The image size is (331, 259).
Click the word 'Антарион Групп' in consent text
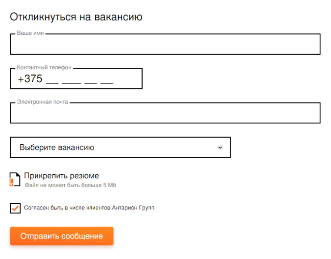coord(133,208)
